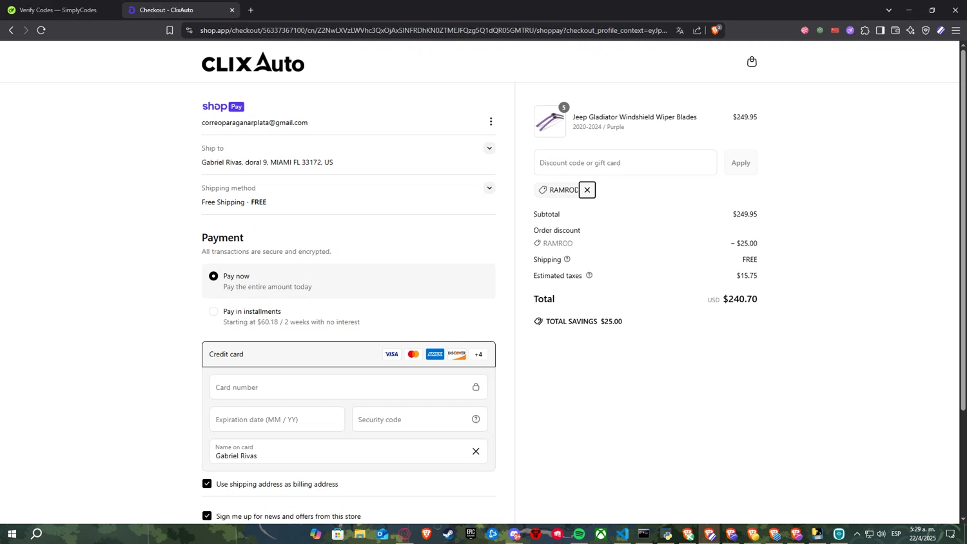The width and height of the screenshot is (967, 544).
Task: Click the ClixAuto logo
Action: tap(253, 62)
